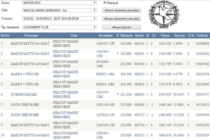Click the Sosire column header

tap(140, 36)
